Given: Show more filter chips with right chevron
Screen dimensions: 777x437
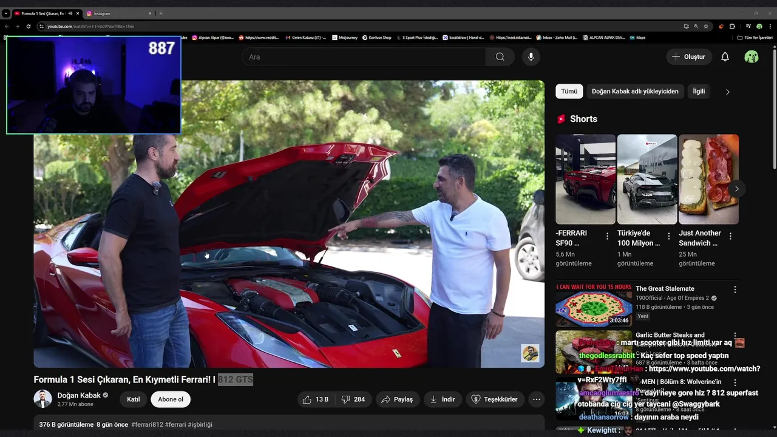Looking at the screenshot, I should point(728,92).
